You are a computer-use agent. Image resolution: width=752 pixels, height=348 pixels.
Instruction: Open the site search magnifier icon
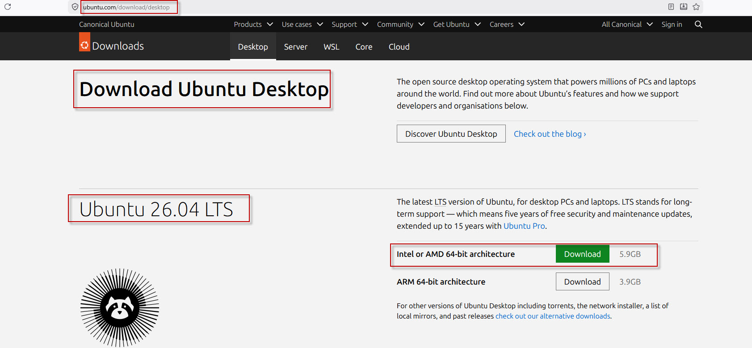(698, 25)
